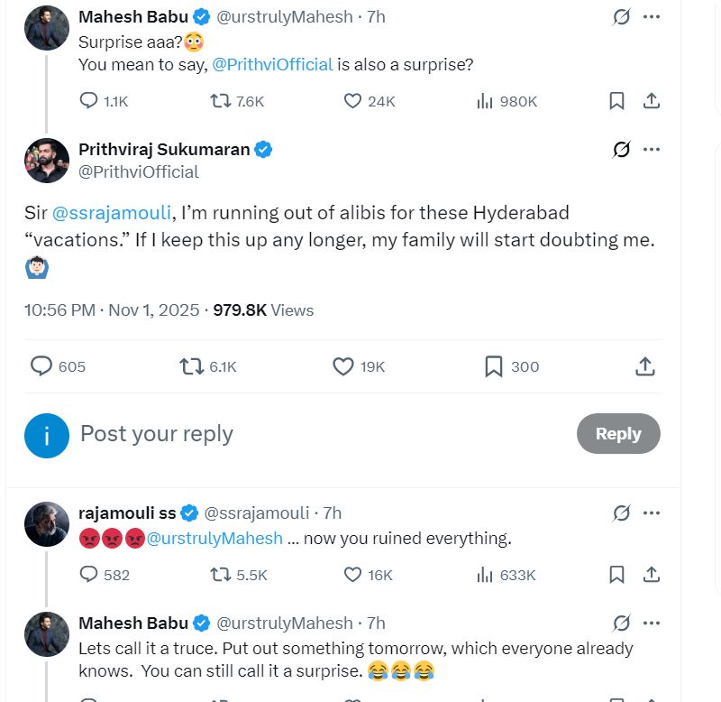The image size is (721, 702).
Task: Bookmark Mahesh Babu's top tweet
Action: 616,101
